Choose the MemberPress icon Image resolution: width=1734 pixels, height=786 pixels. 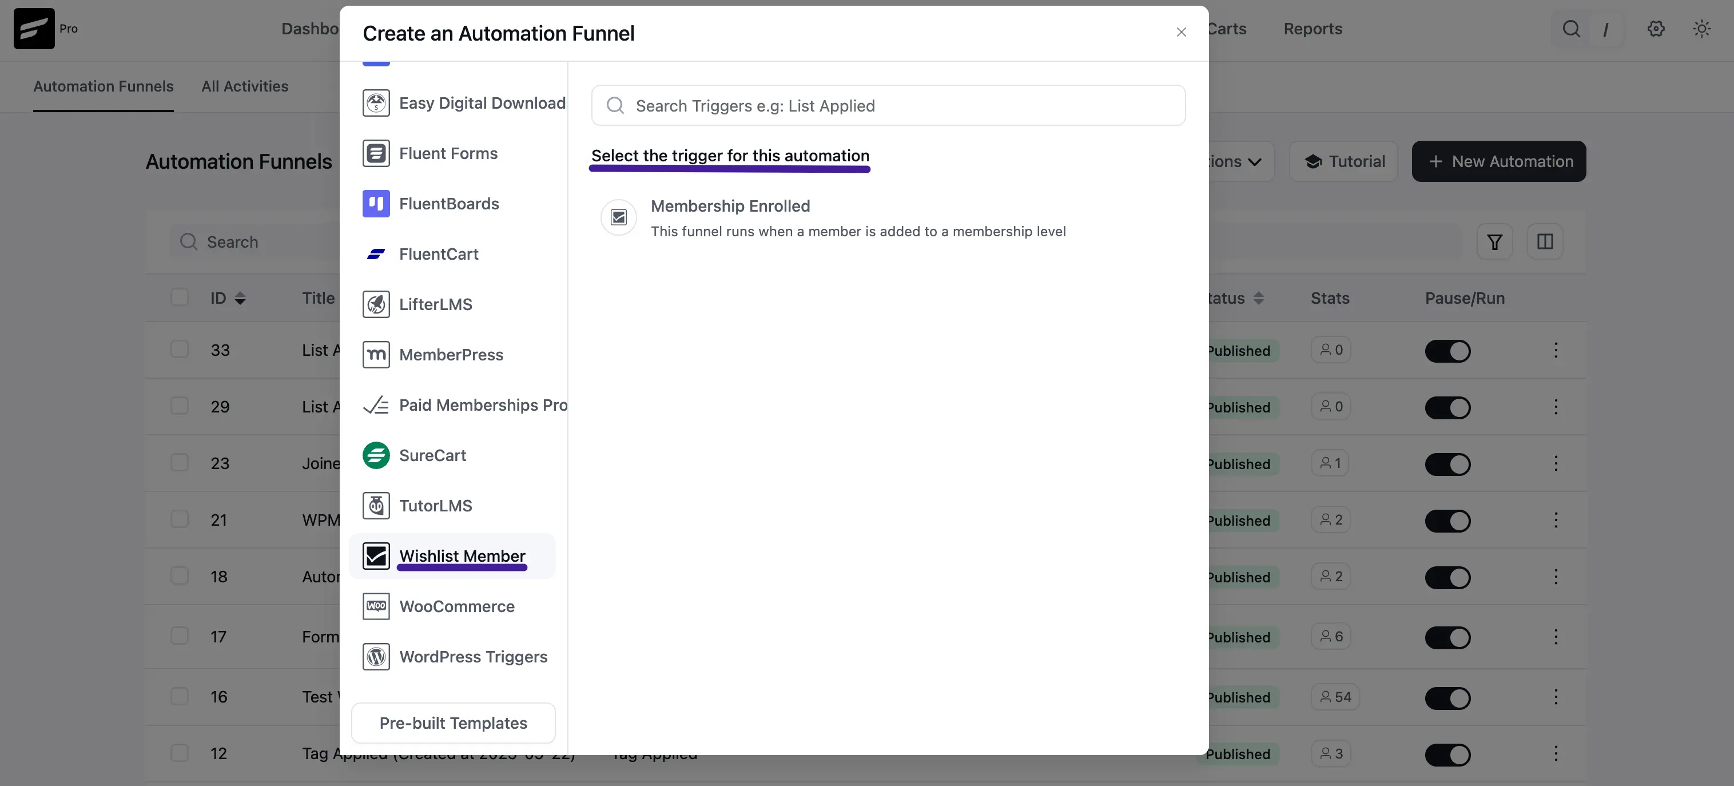click(x=376, y=354)
